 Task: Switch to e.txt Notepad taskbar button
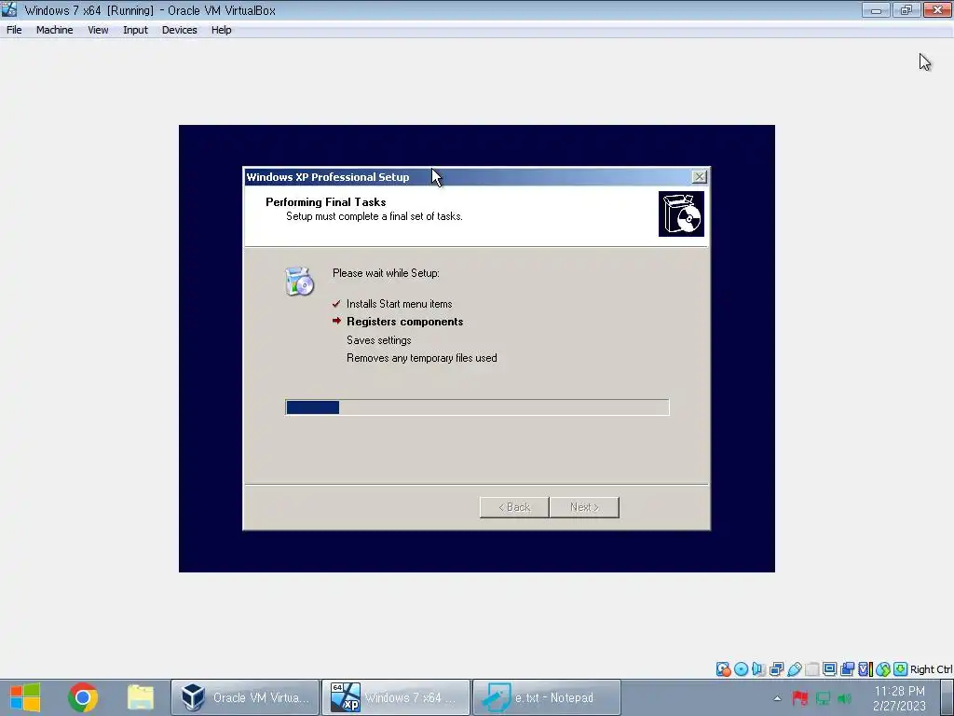[x=547, y=697]
